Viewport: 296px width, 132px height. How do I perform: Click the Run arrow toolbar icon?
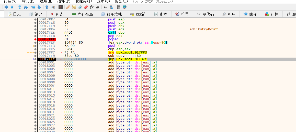pyautogui.click(x=6, y=7)
